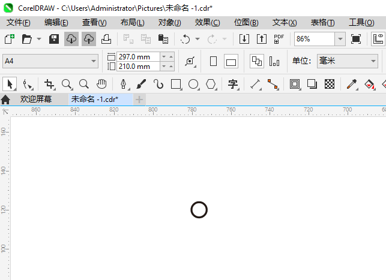Viewport: 386px width, 280px height.
Task: Select the Rectangle tool
Action: pyautogui.click(x=176, y=84)
